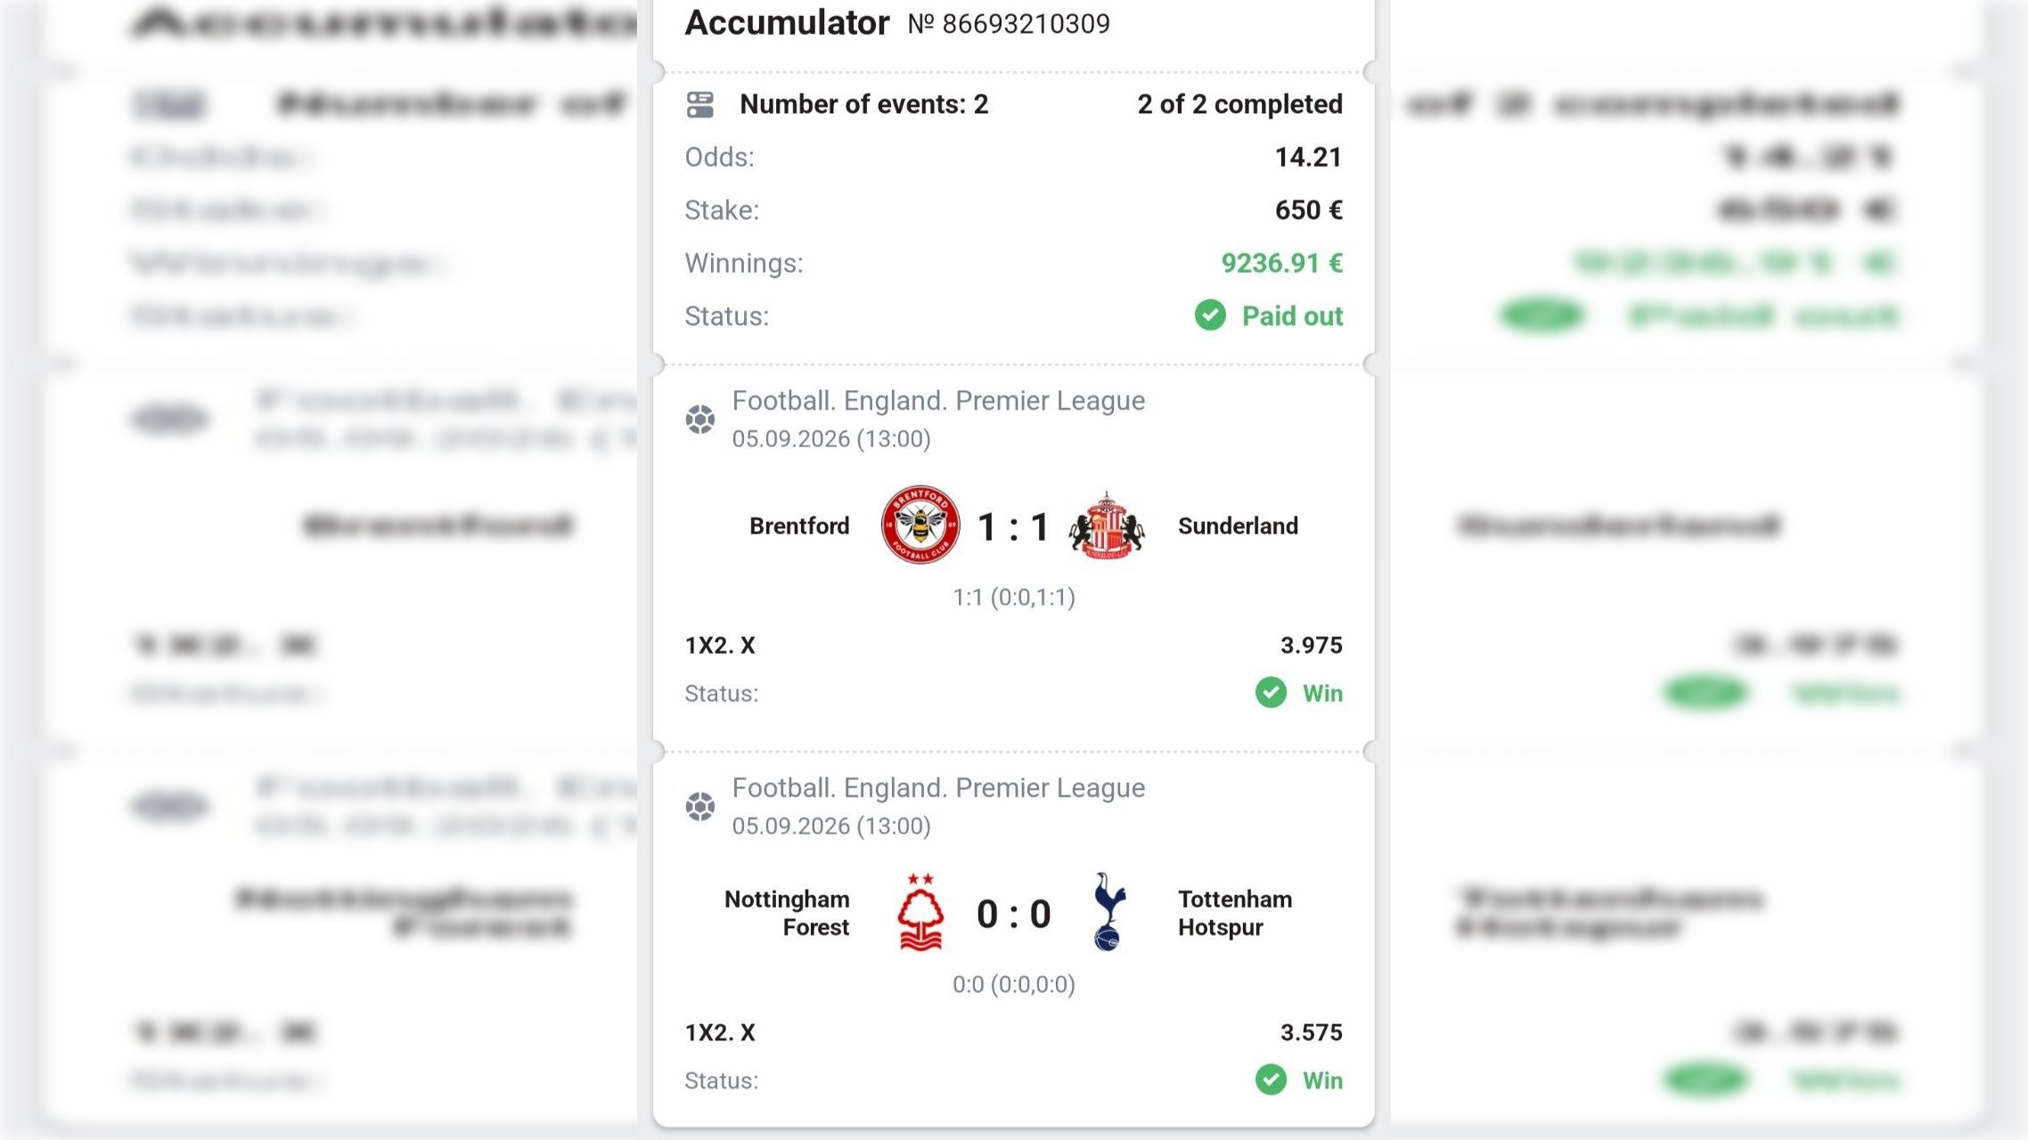
Task: Click the football icon beside first Premier League event
Action: 700,419
